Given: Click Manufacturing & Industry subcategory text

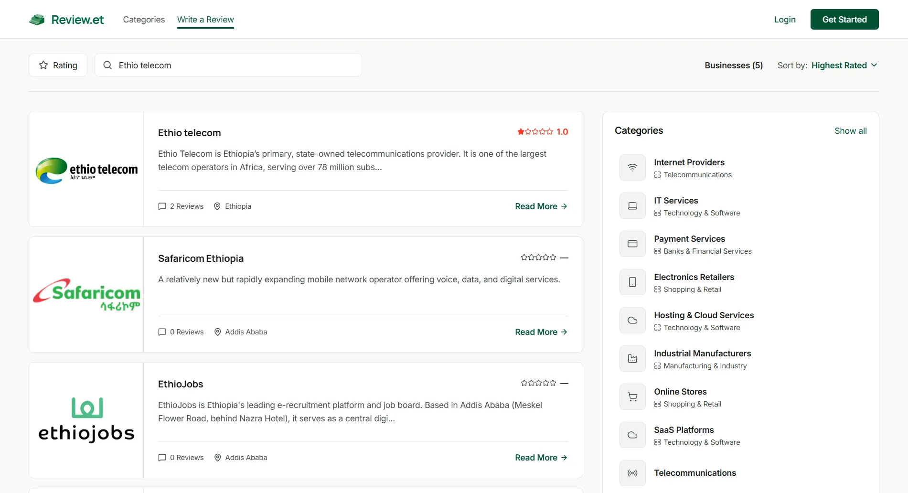Looking at the screenshot, I should pyautogui.click(x=705, y=366).
